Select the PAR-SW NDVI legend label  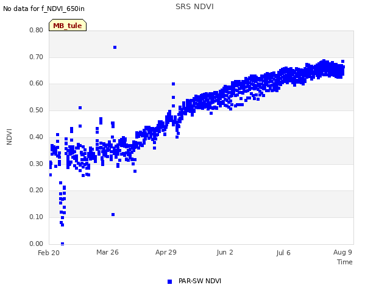(200, 281)
